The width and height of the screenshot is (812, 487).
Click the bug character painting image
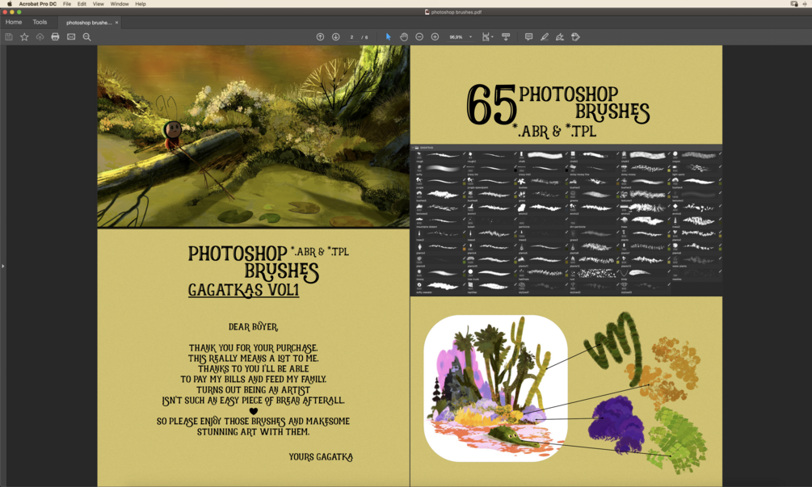point(253,136)
